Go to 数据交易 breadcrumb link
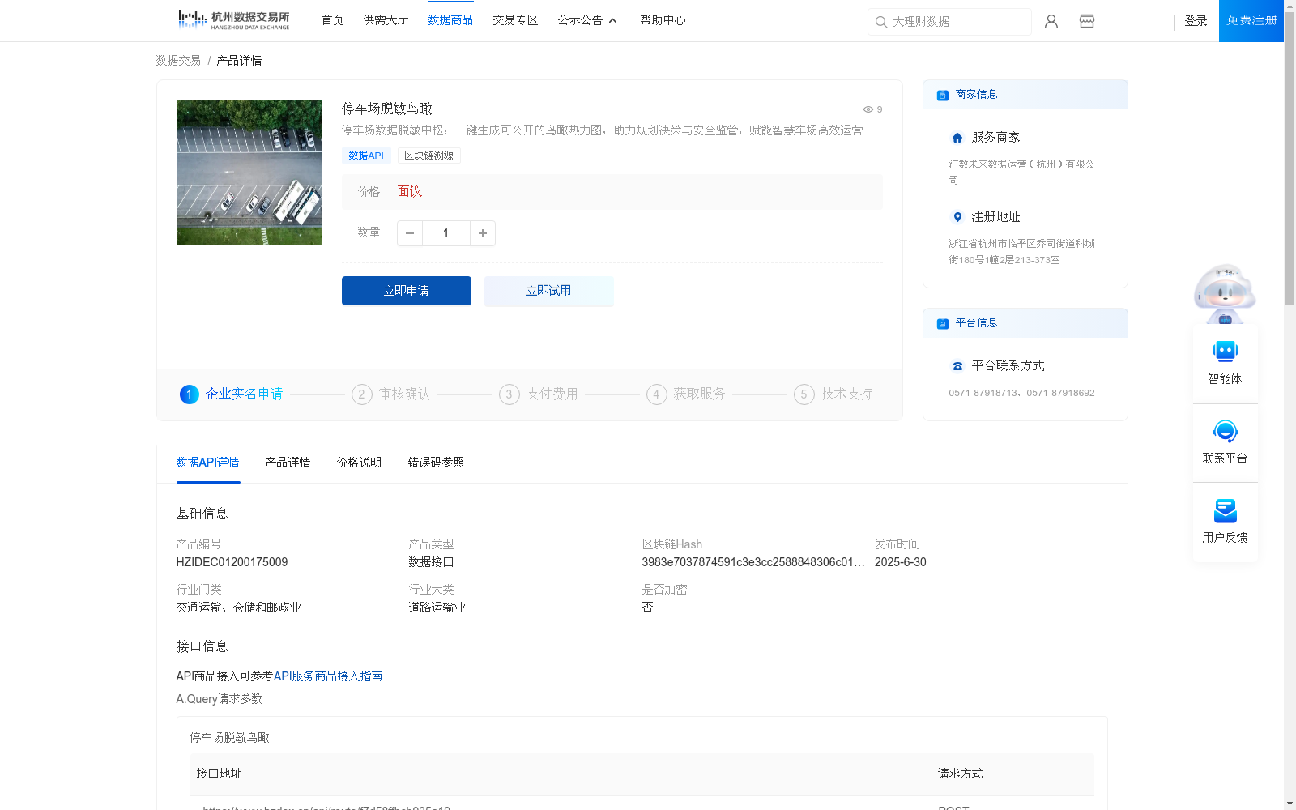Viewport: 1296px width, 810px height. click(178, 61)
